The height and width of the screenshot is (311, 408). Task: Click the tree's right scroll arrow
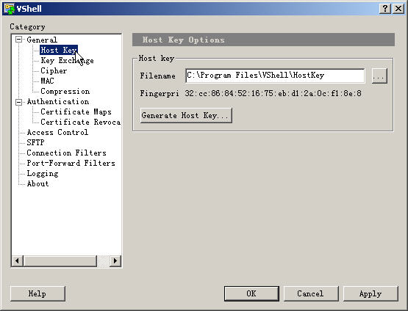pos(115,260)
